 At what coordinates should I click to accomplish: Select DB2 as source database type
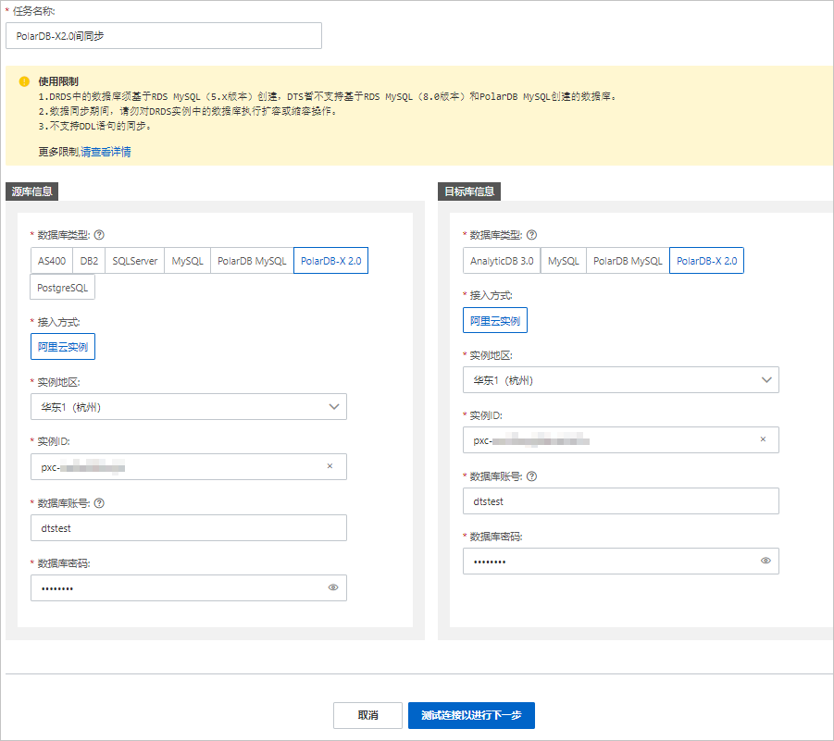point(89,261)
